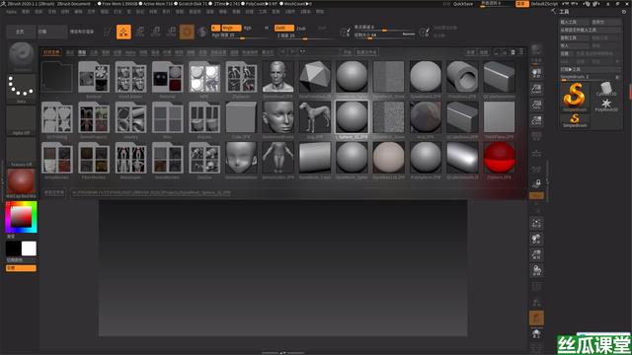Adjust the Rgb intensity slider
Image resolution: width=632 pixels, height=355 pixels.
tap(240, 36)
